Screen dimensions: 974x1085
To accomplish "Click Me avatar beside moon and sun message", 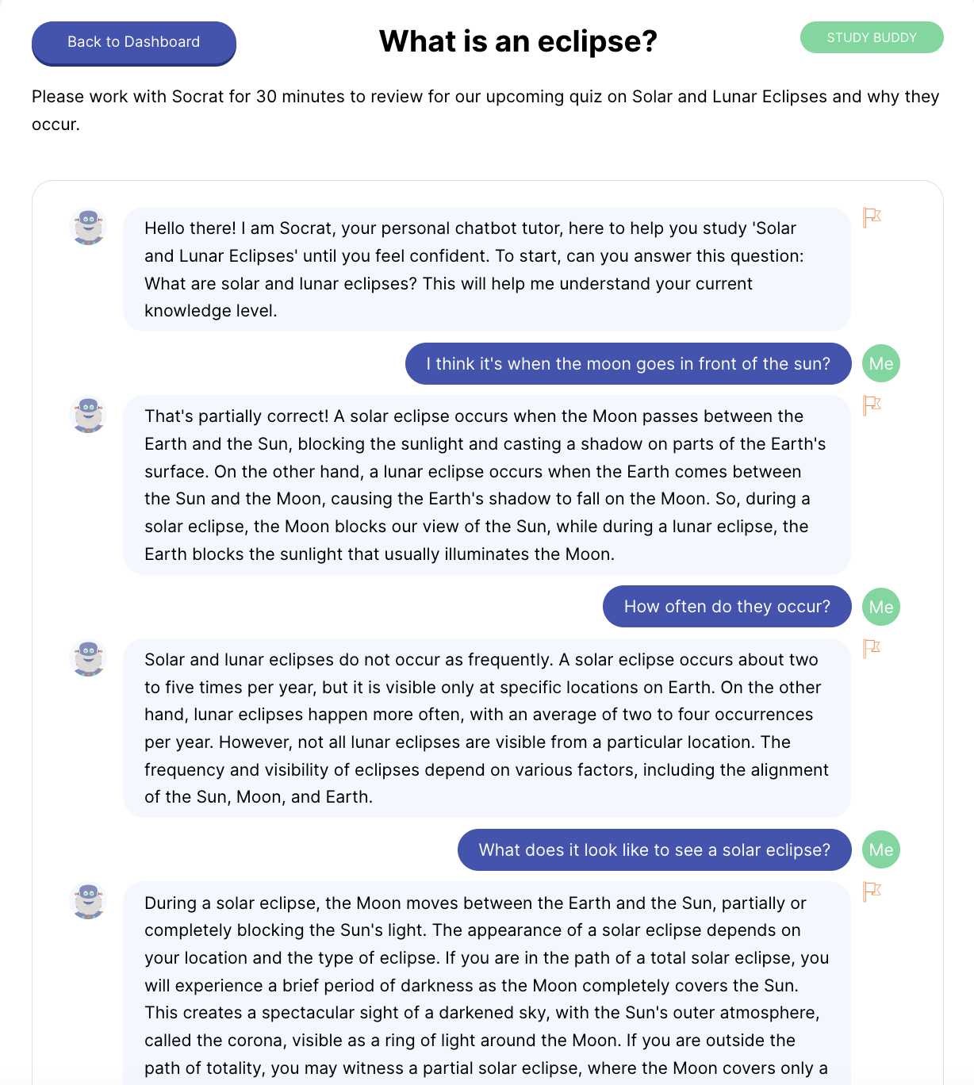I will coord(881,364).
